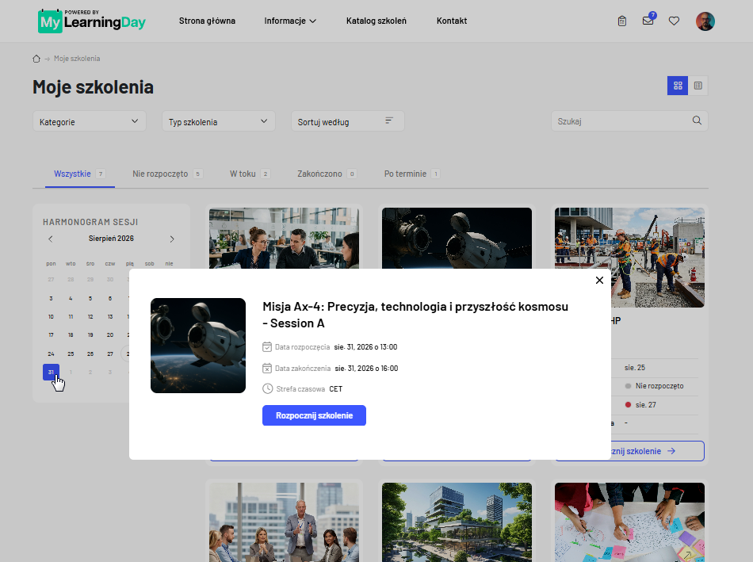Open Katalog szkoleń
The height and width of the screenshot is (562, 753).
click(376, 21)
